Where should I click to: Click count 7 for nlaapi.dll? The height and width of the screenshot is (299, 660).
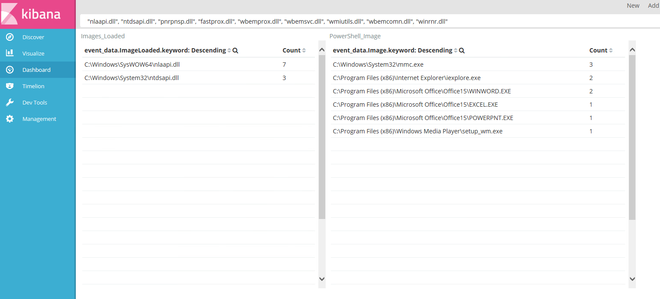[x=284, y=65]
